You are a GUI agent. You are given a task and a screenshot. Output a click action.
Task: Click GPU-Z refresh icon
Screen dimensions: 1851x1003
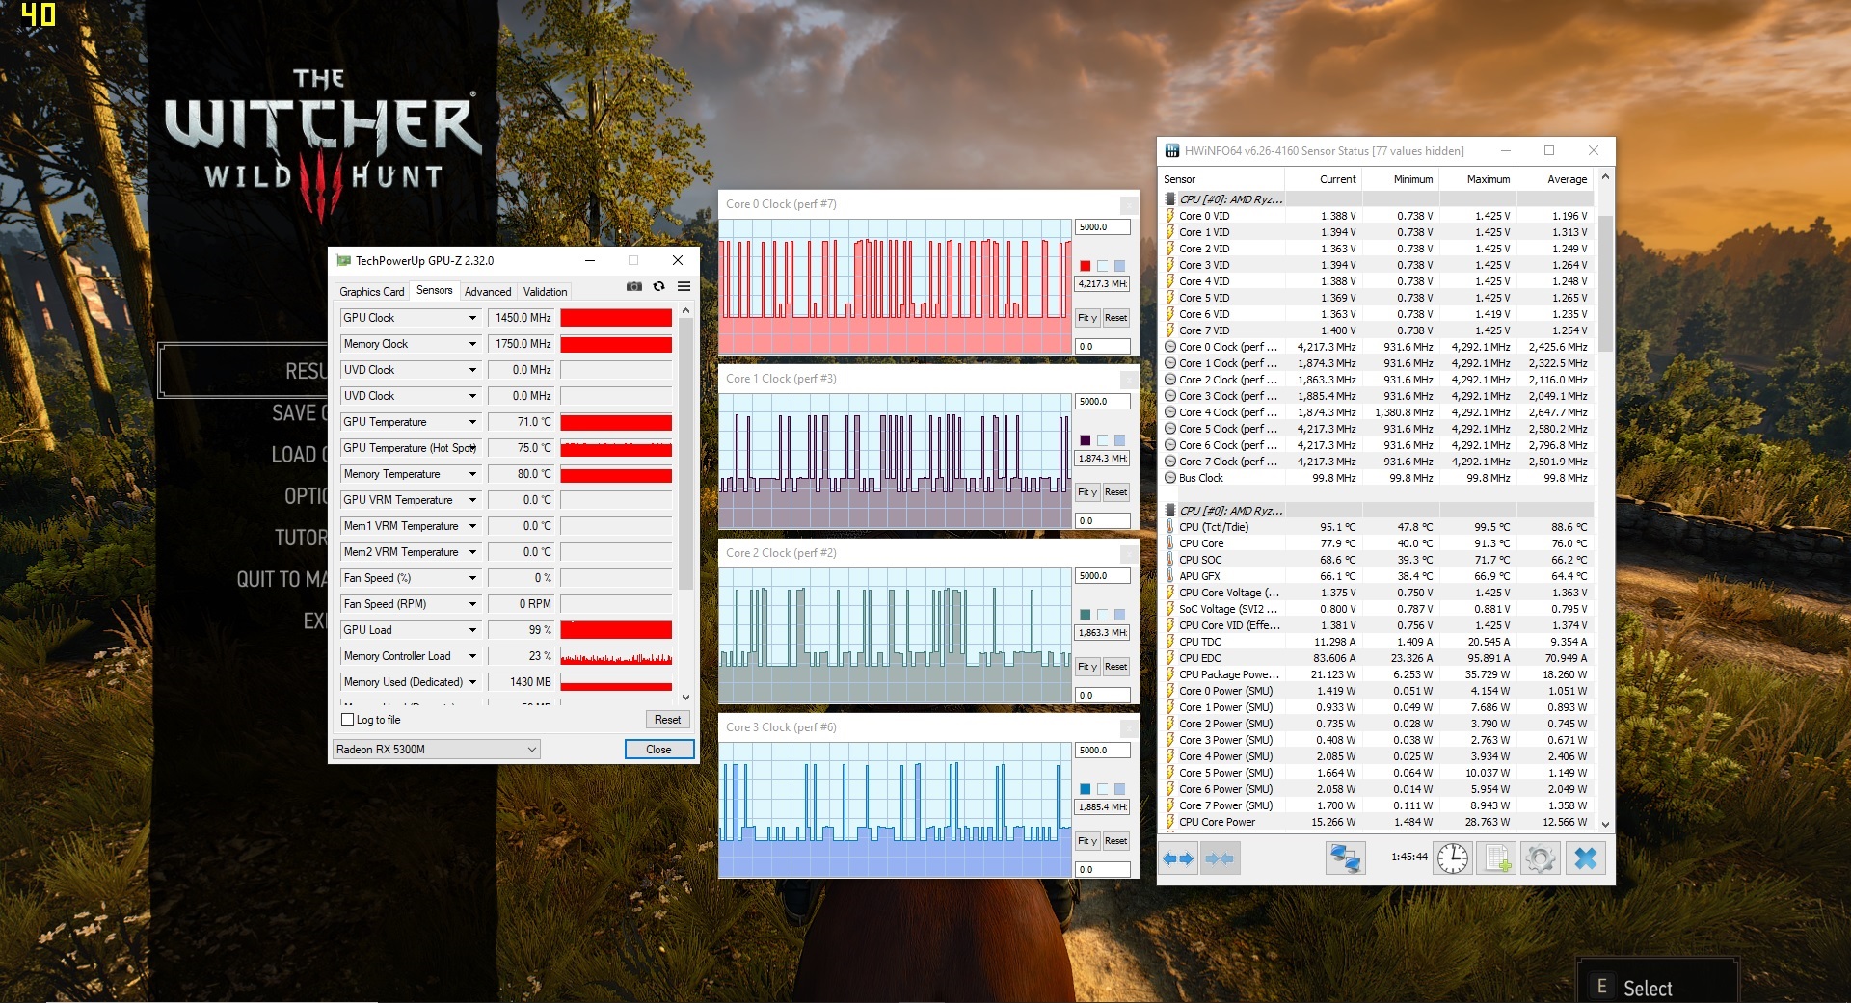tap(658, 286)
